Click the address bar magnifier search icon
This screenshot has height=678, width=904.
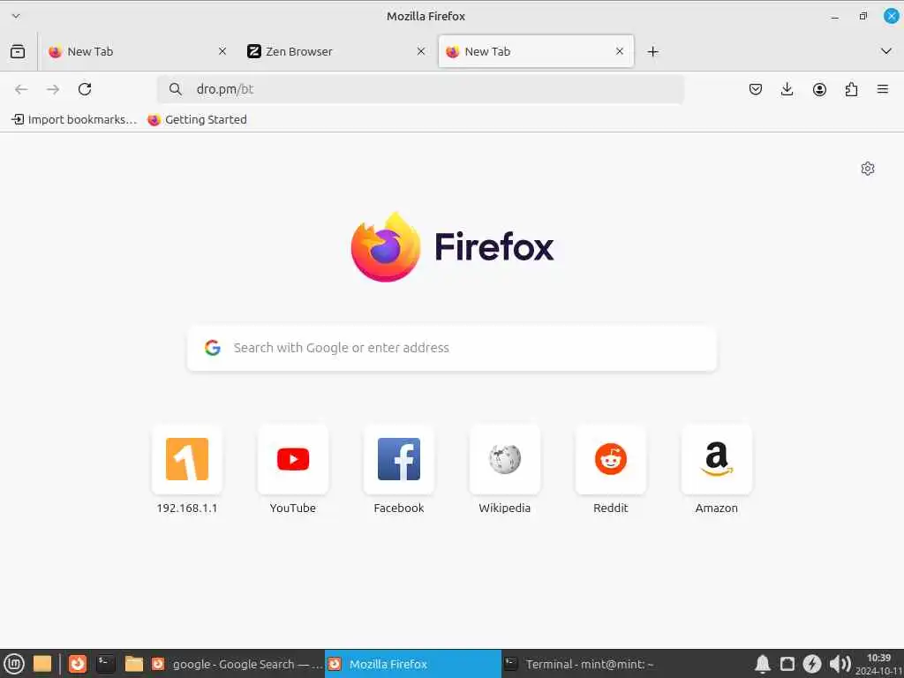coord(176,89)
